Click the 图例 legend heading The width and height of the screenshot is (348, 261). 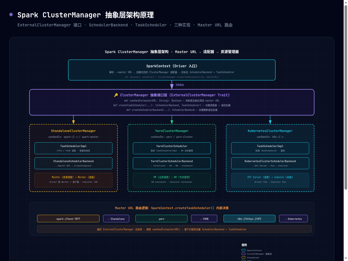[244, 245]
